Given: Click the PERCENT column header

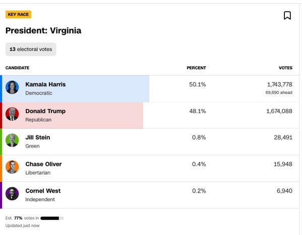Looking at the screenshot, I should point(196,68).
